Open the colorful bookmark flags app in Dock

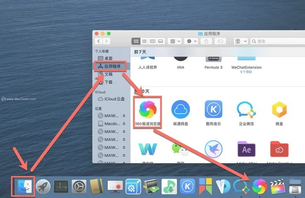coord(205,186)
